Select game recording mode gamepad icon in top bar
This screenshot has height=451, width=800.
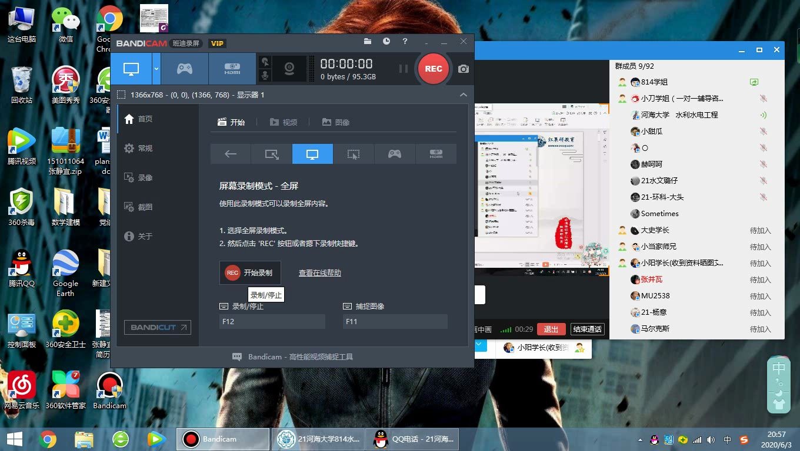pos(185,69)
